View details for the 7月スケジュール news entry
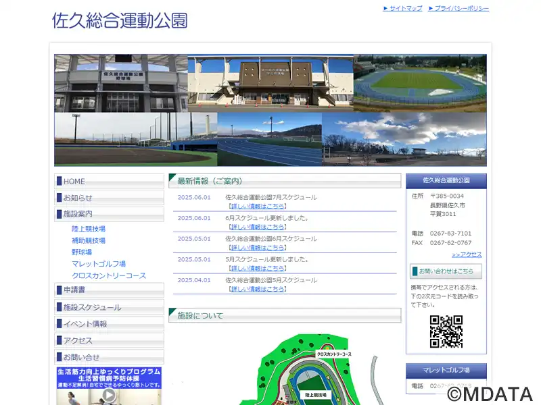Image resolution: width=541 pixels, height=405 pixels. click(258, 207)
